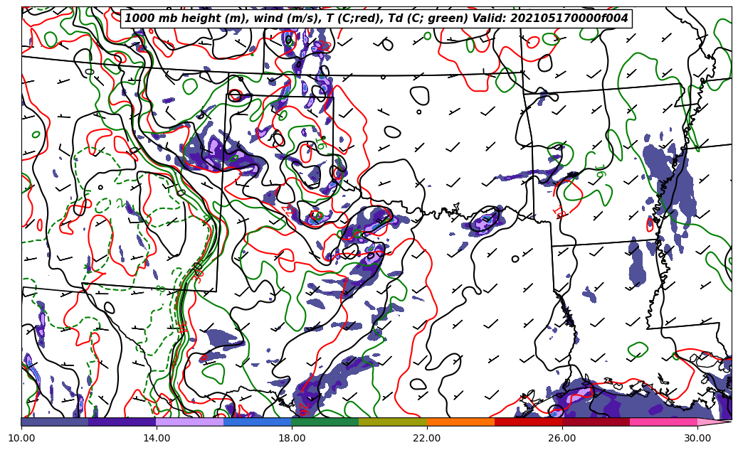Choose the blue 16–18 colorbar segment
738x450 pixels.
point(258,422)
